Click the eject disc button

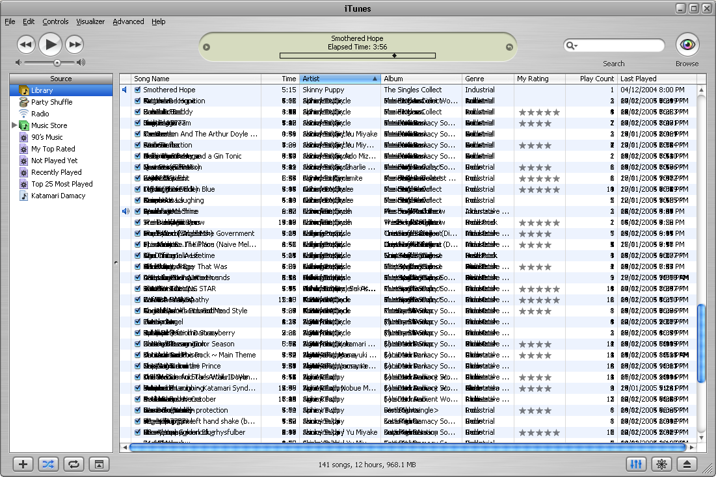pos(687,465)
